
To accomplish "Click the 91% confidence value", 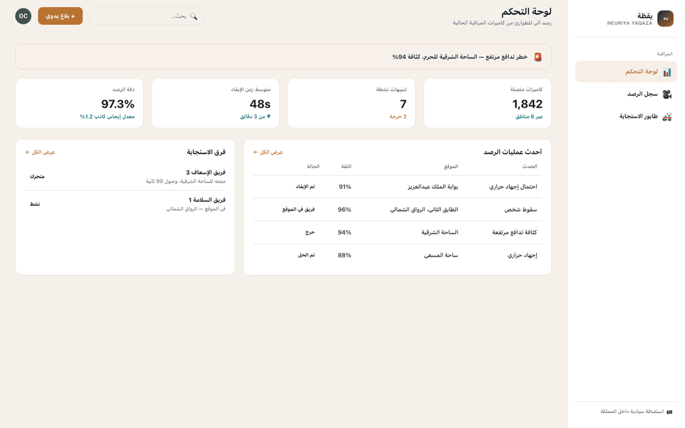I will click(x=345, y=186).
